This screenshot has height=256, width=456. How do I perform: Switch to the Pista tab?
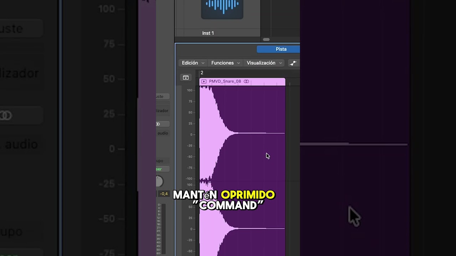coord(278,49)
